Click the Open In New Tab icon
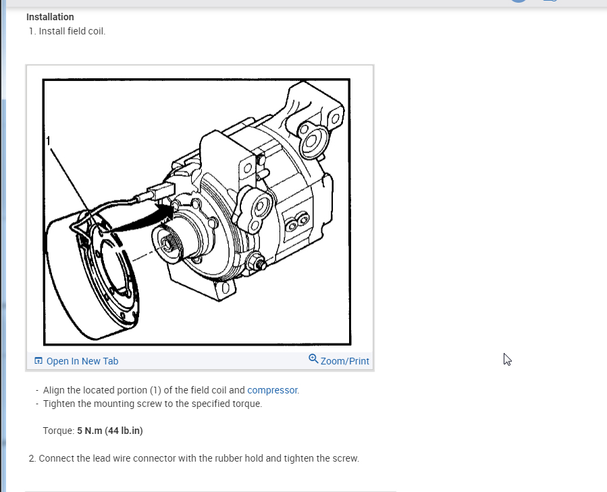The image size is (607, 492). pos(38,361)
